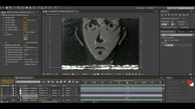Collapse the Displacement Map effect
Viewport: 195px width, 109px height.
click(x=1, y=45)
